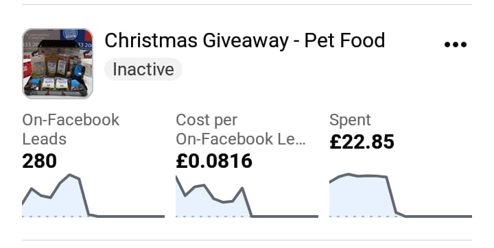Open the cost per lead trend chart
The width and height of the screenshot is (494, 248).
pyautogui.click(x=247, y=197)
